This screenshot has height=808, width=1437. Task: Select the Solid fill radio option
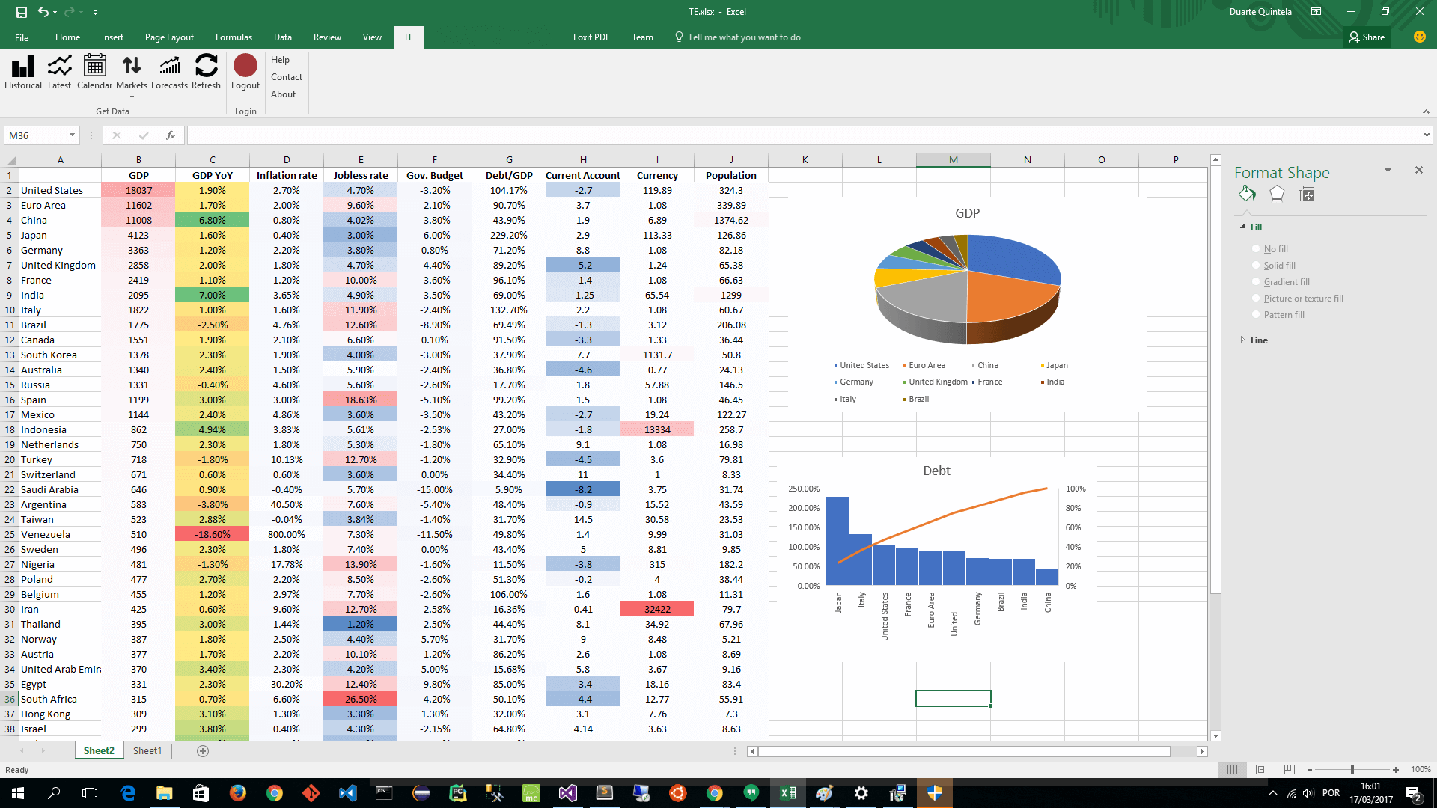[x=1257, y=266]
